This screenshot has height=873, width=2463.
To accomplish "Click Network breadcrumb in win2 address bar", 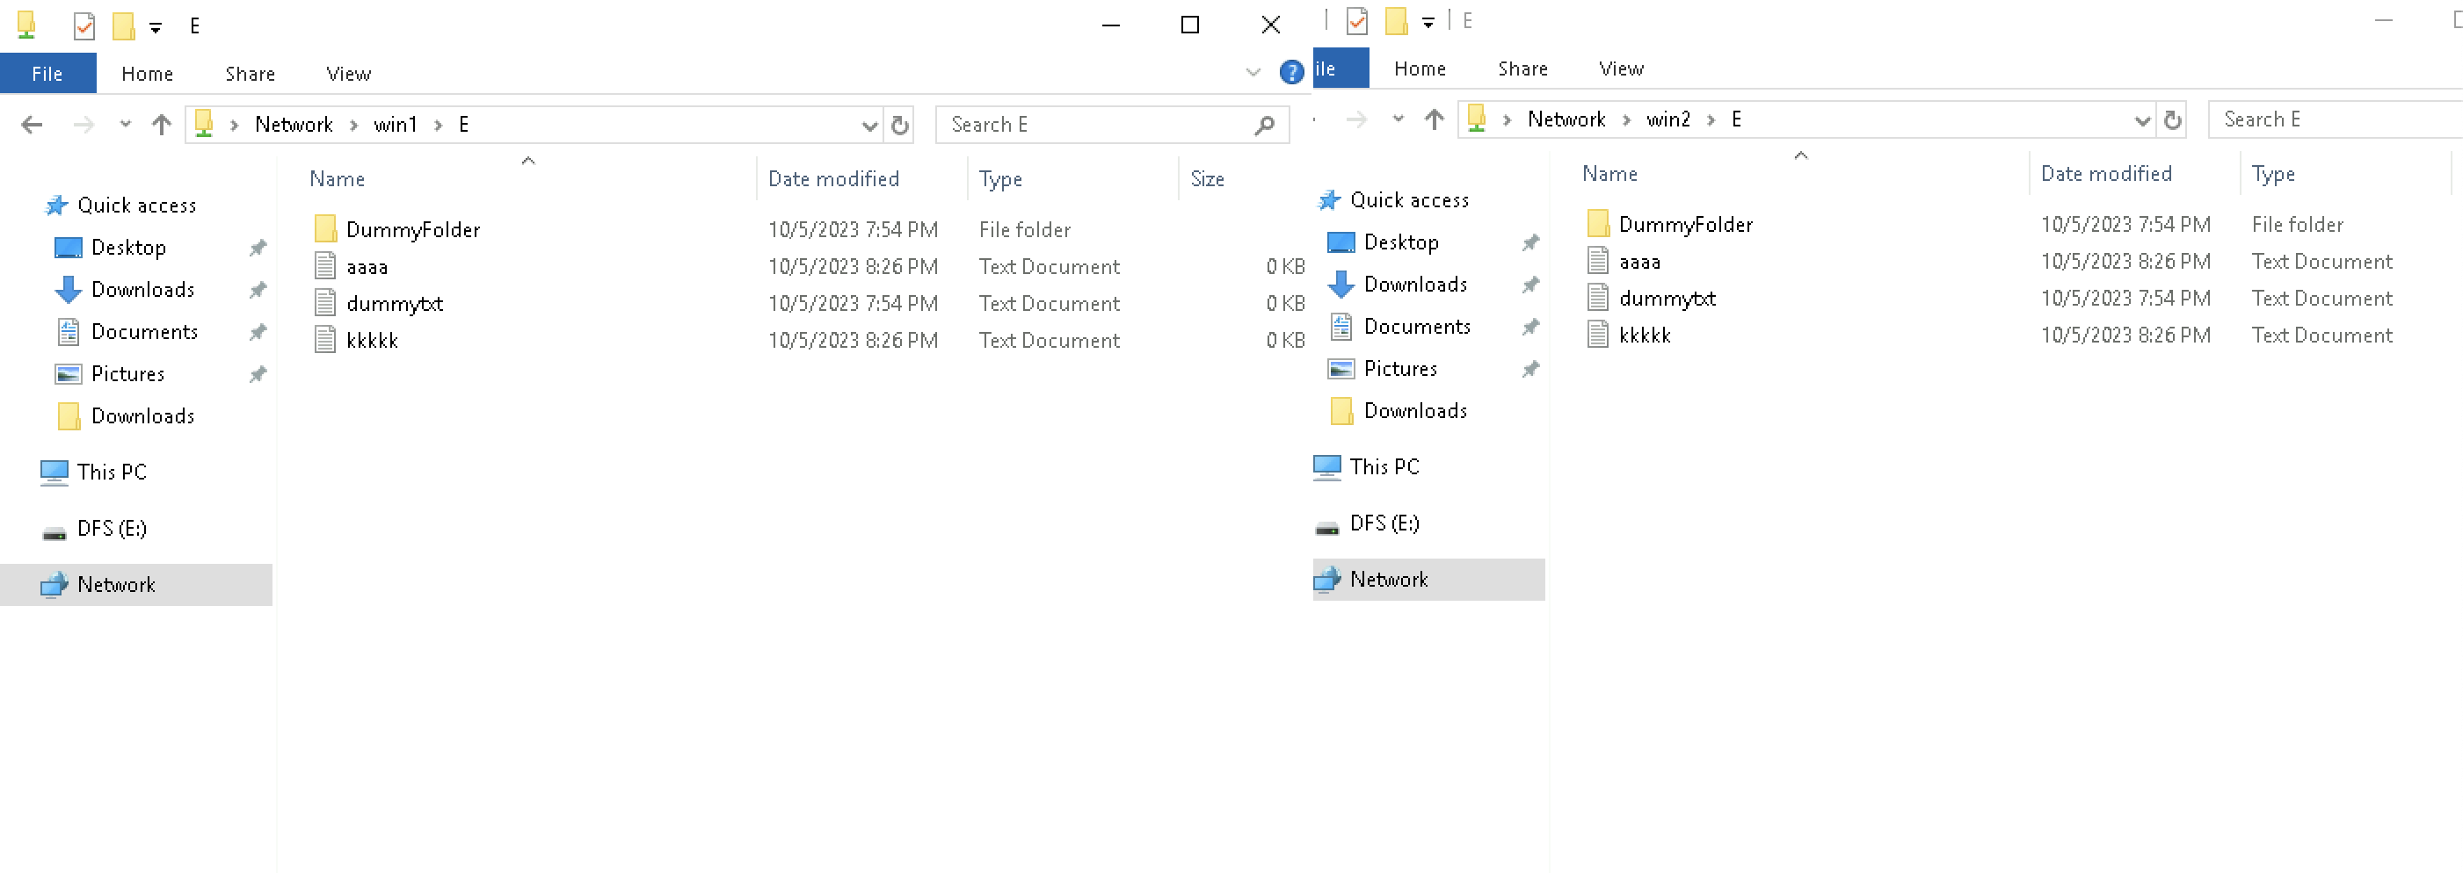I will click(1566, 119).
